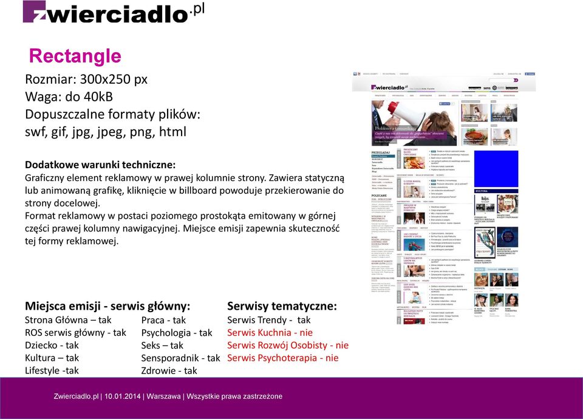Click the megaphone hero image in the website preview
The image size is (583, 419).
coord(414,123)
